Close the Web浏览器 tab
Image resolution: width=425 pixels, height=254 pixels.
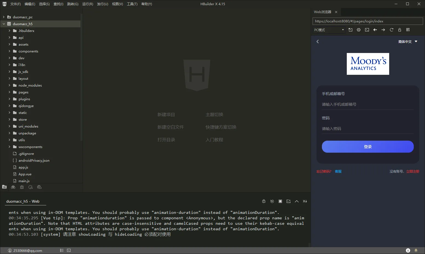click(x=336, y=12)
